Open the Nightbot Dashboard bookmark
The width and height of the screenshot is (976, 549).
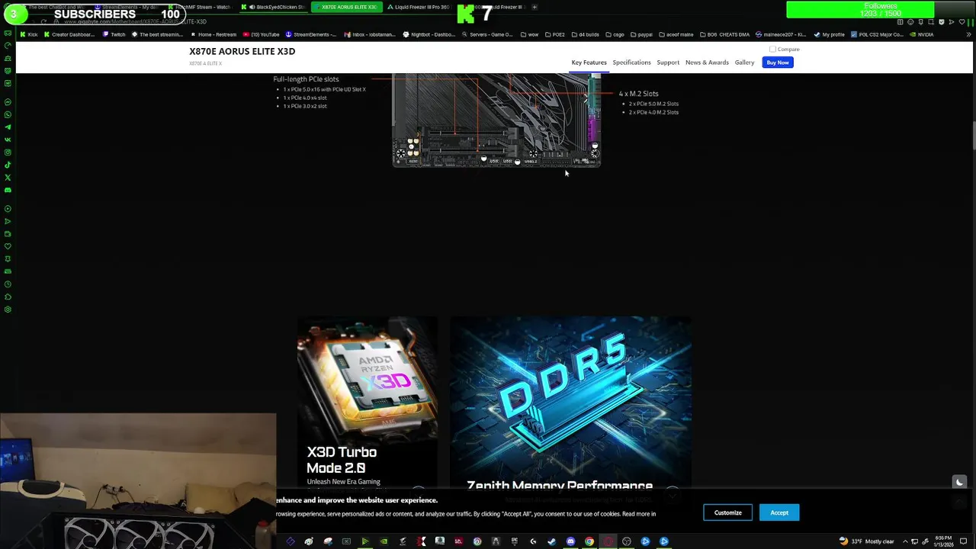pos(429,34)
